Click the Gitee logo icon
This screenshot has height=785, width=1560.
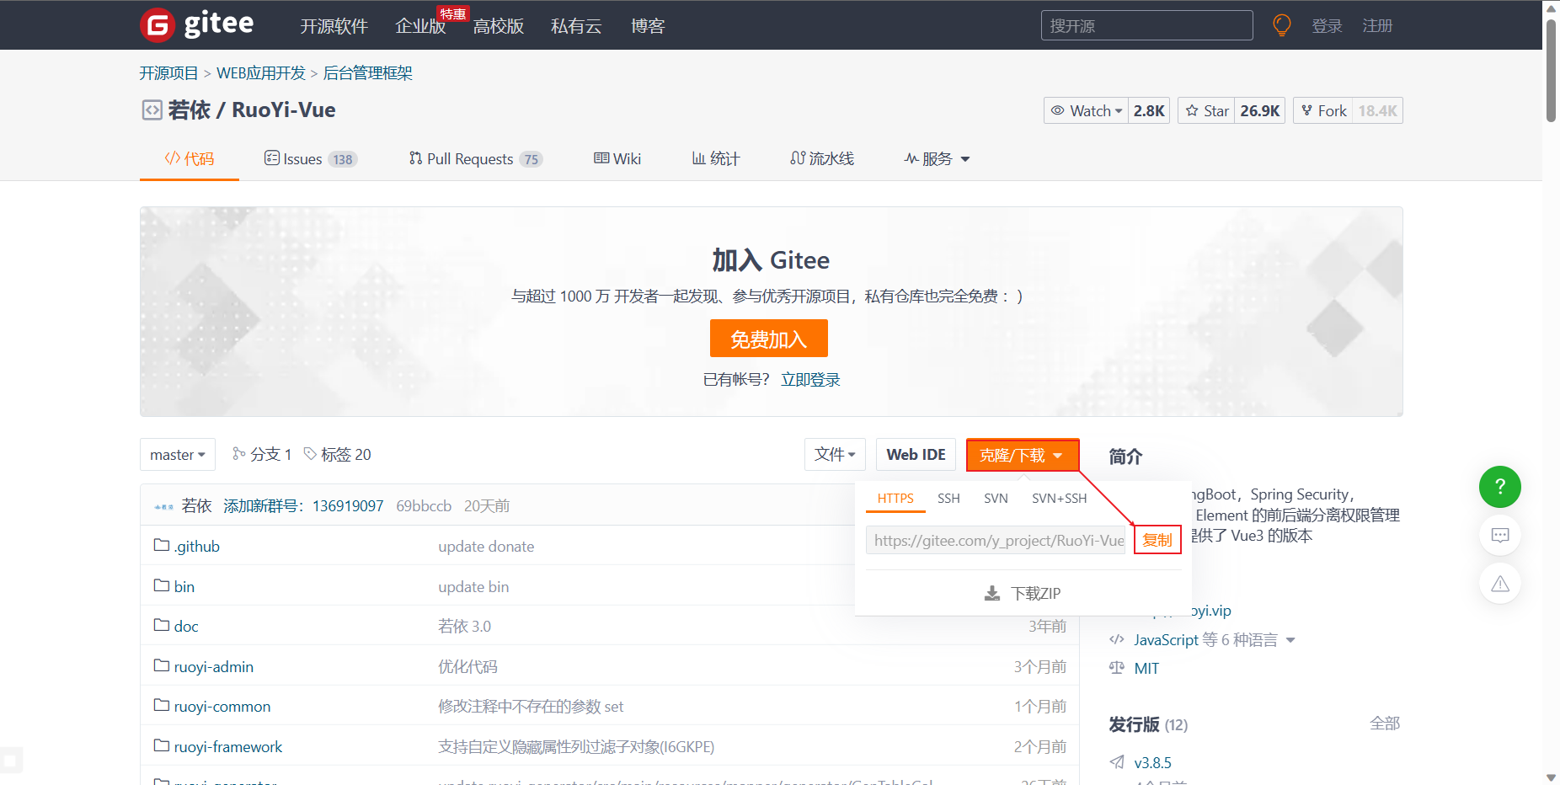pos(157,24)
